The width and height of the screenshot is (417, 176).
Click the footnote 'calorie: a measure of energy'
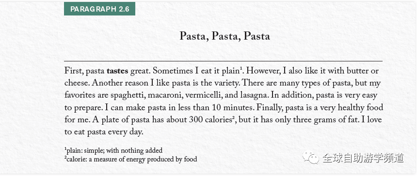[x=130, y=159]
